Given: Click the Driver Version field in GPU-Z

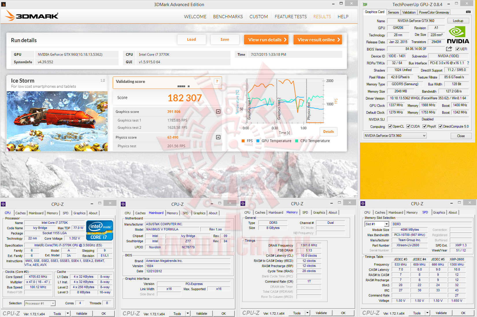Looking at the screenshot, I should point(428,98).
